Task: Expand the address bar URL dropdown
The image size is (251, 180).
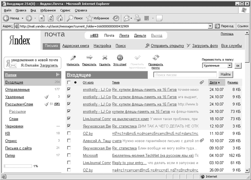Action: coord(210,26)
